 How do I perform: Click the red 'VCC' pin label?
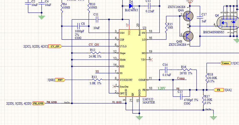129,32
